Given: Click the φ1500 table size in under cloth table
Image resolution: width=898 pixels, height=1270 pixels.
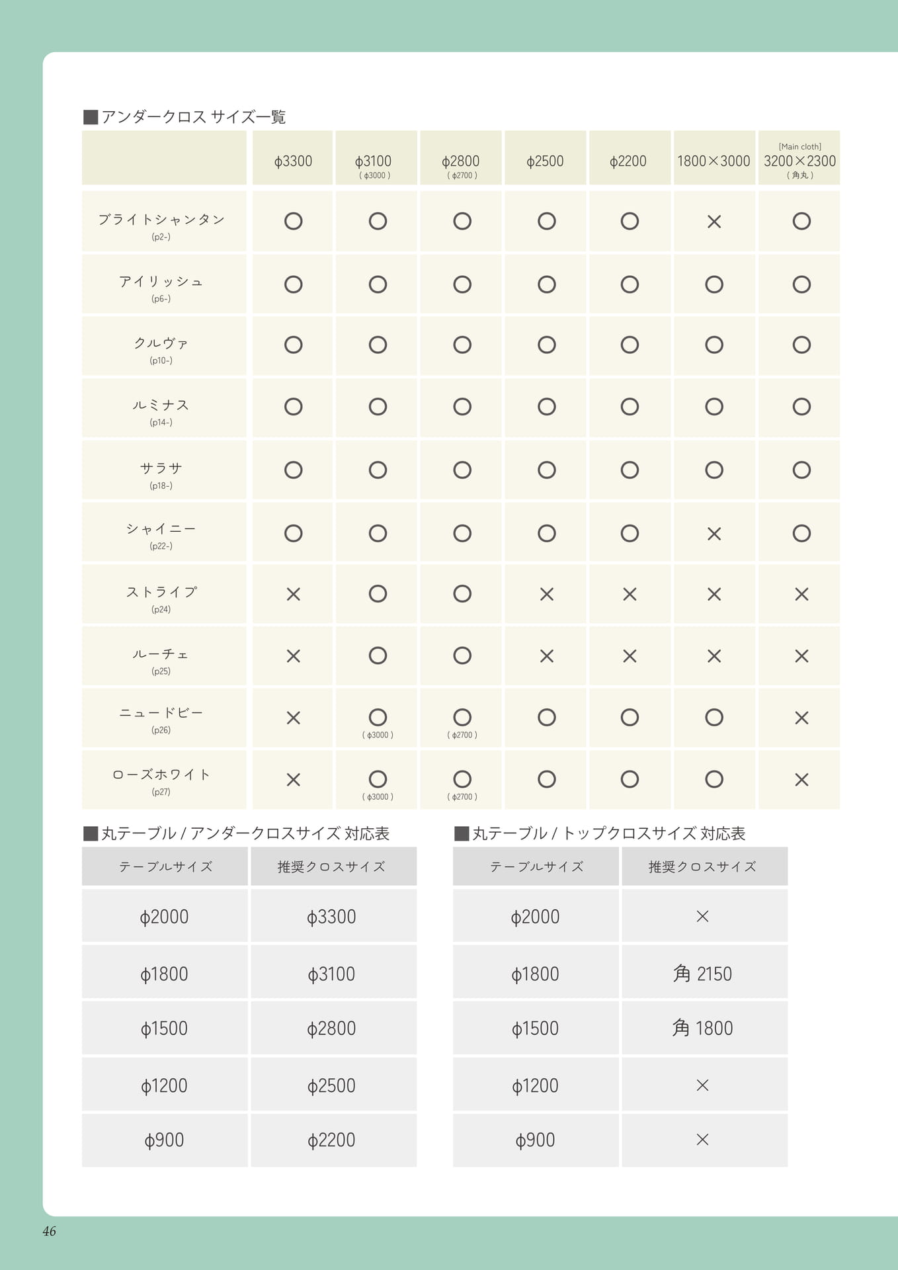Looking at the screenshot, I should 165,1028.
